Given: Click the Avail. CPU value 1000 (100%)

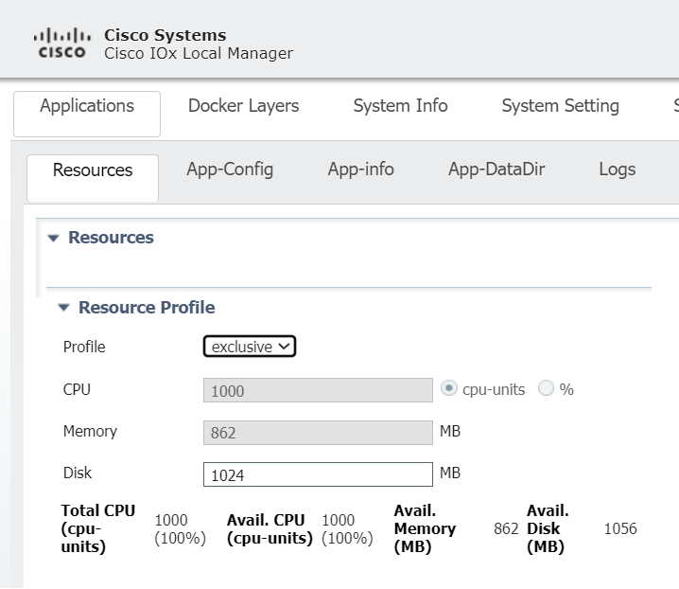Looking at the screenshot, I should 347,529.
